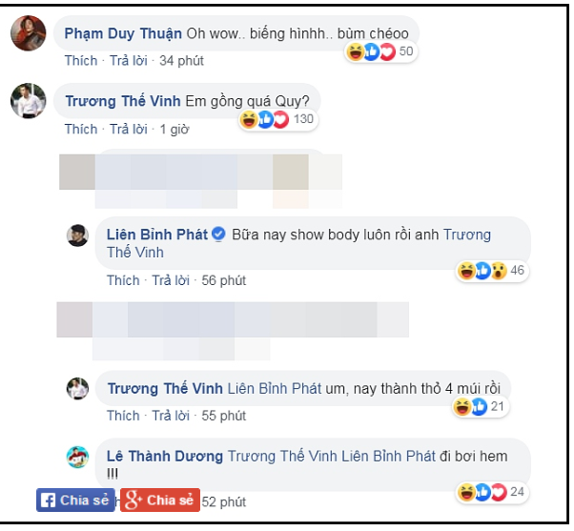Image resolution: width=574 pixels, height=531 pixels.
Task: Click the 1 giờ timestamp under Trương Thế Vinh
Action: click(174, 130)
